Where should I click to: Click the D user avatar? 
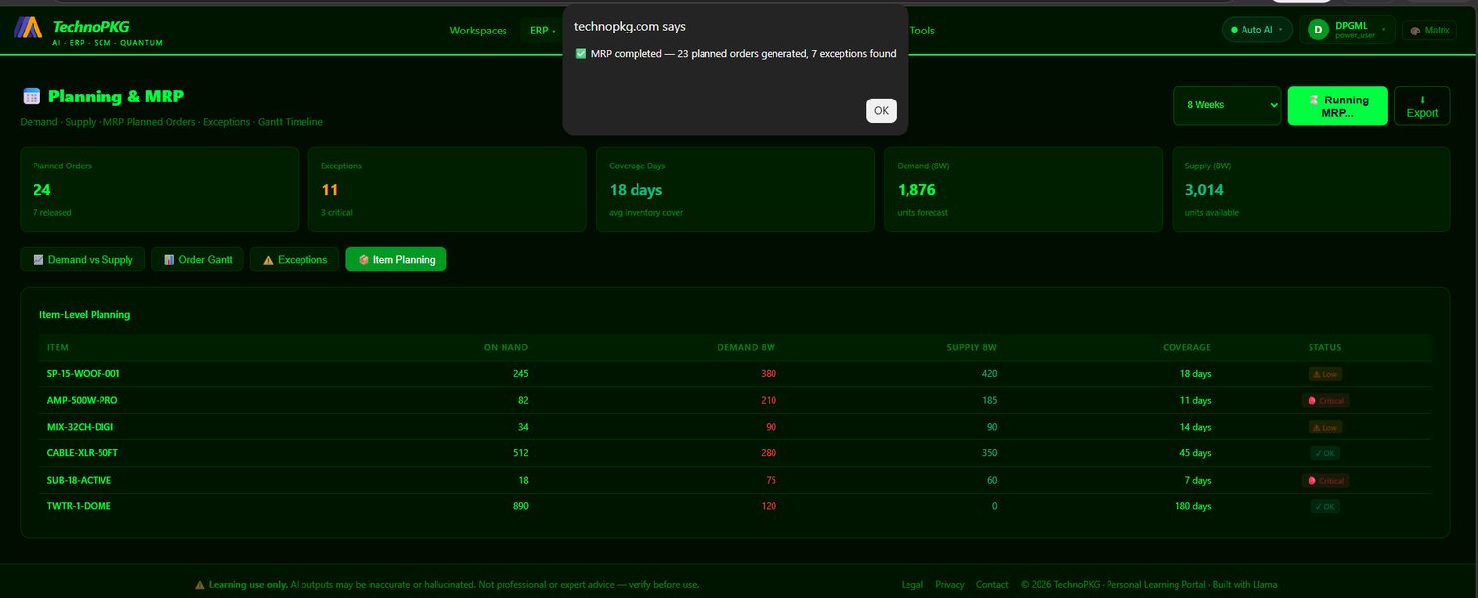click(1317, 30)
